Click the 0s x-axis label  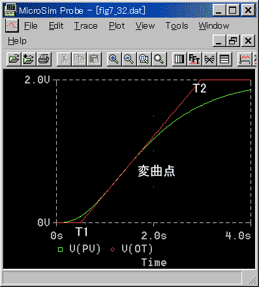(57, 236)
